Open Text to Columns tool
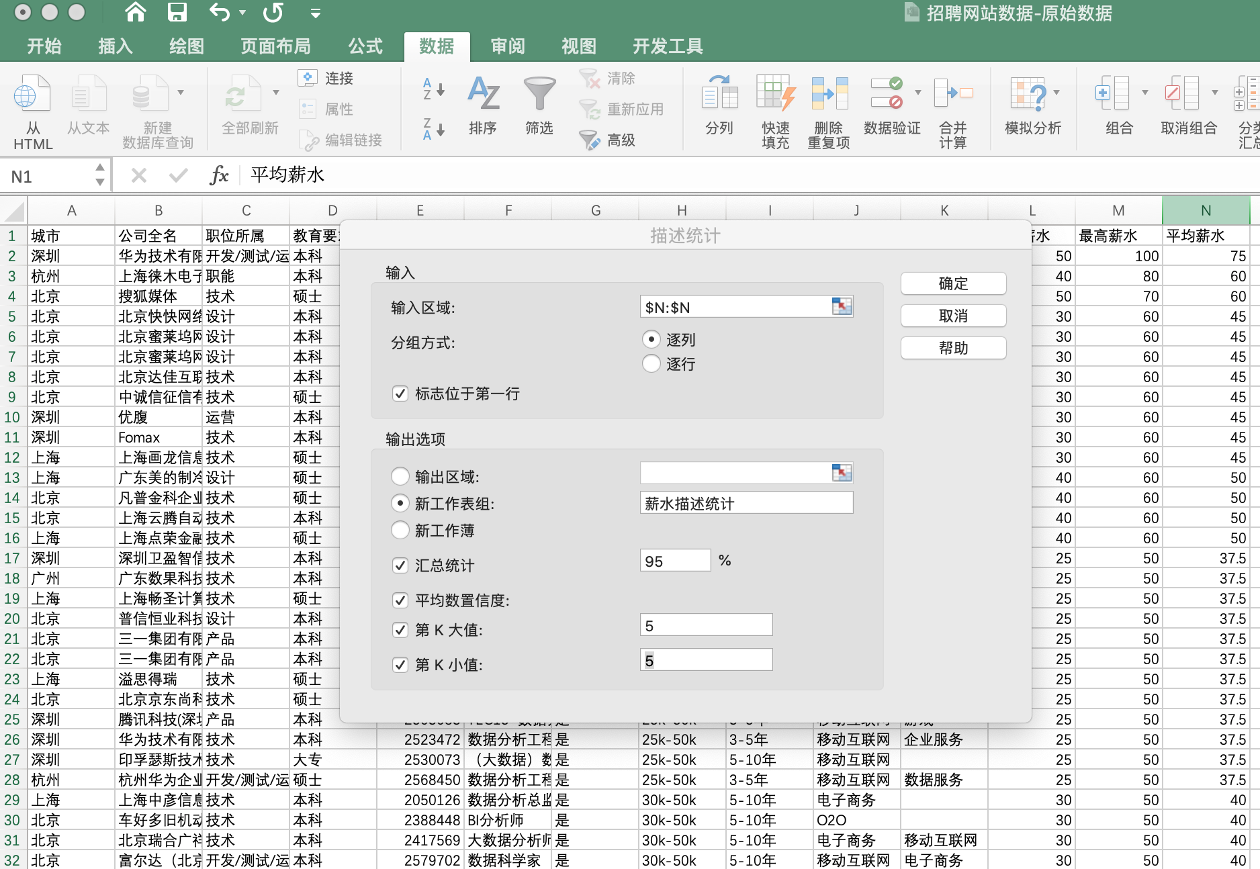The image size is (1260, 869). 719,94
